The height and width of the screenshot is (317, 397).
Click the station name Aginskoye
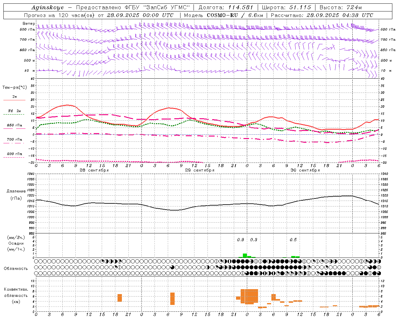pos(47,8)
